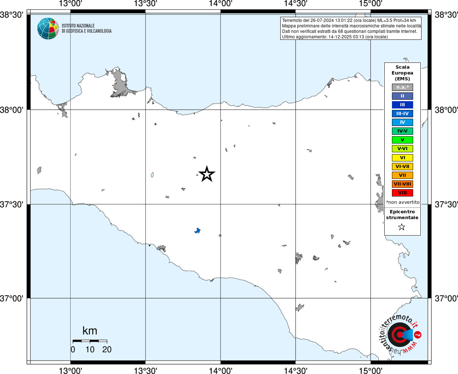Viewport: 458px width, 374px height.
Task: Select the intensity VIII red swatch
Action: [x=403, y=193]
